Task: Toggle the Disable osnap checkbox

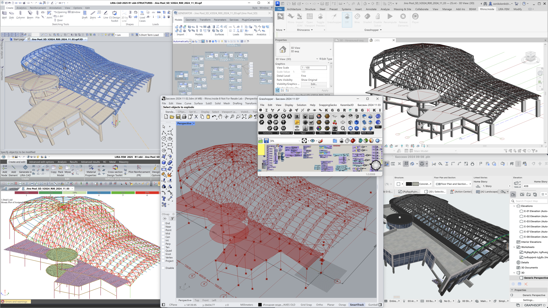Action: (163, 268)
